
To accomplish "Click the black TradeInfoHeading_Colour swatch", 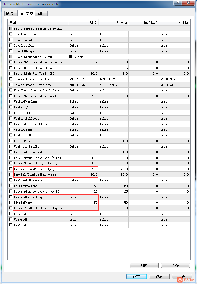I will click(x=71, y=57).
